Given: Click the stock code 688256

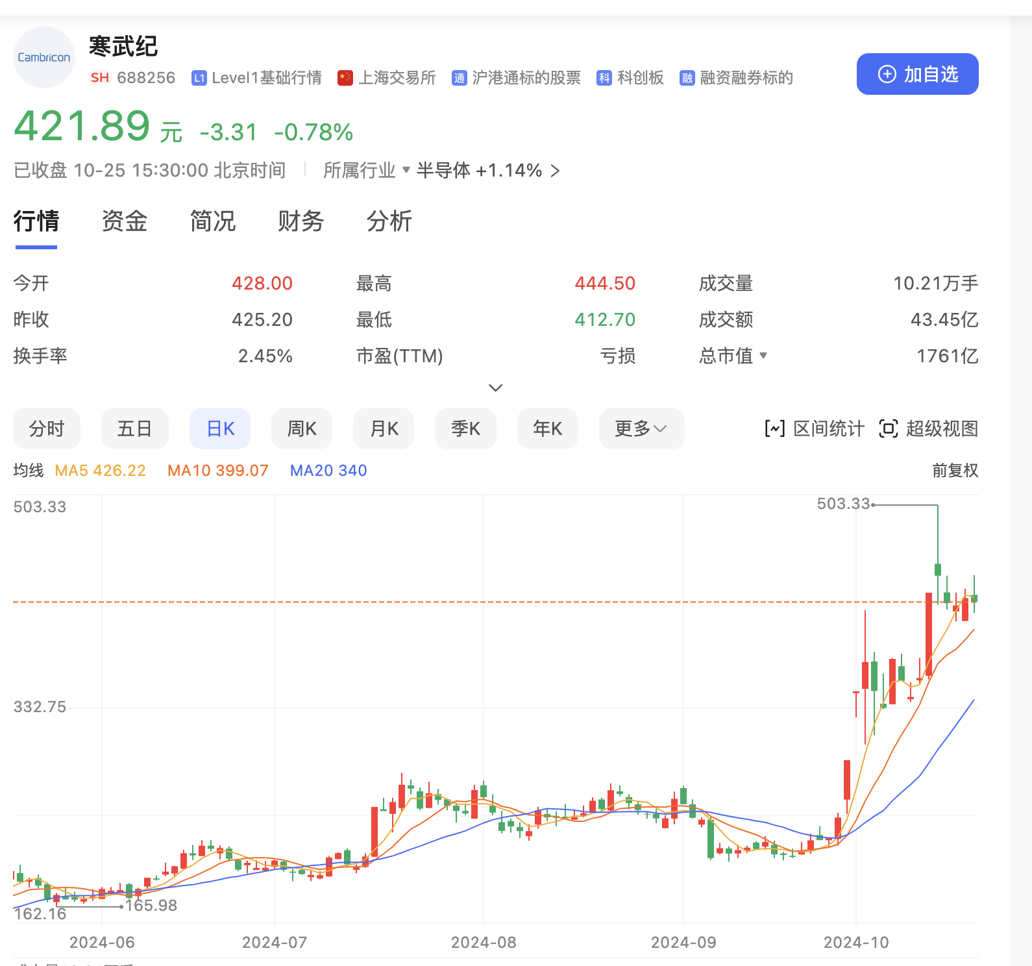Looking at the screenshot, I should (146, 78).
